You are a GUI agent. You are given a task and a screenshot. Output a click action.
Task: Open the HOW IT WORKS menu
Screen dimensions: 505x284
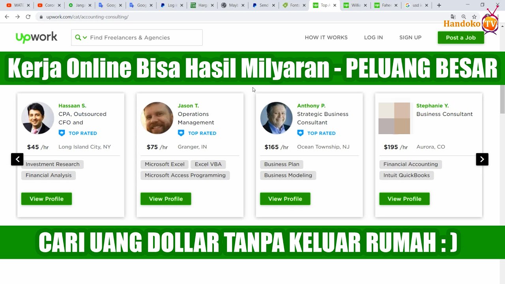click(326, 37)
